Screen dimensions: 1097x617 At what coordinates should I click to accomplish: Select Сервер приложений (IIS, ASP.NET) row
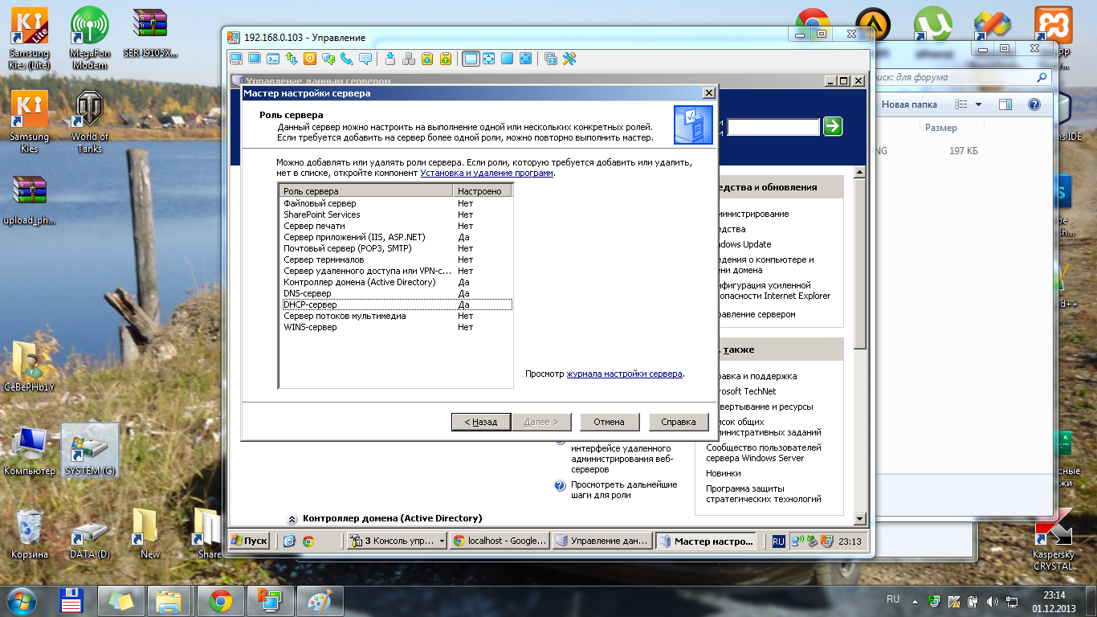pos(395,237)
